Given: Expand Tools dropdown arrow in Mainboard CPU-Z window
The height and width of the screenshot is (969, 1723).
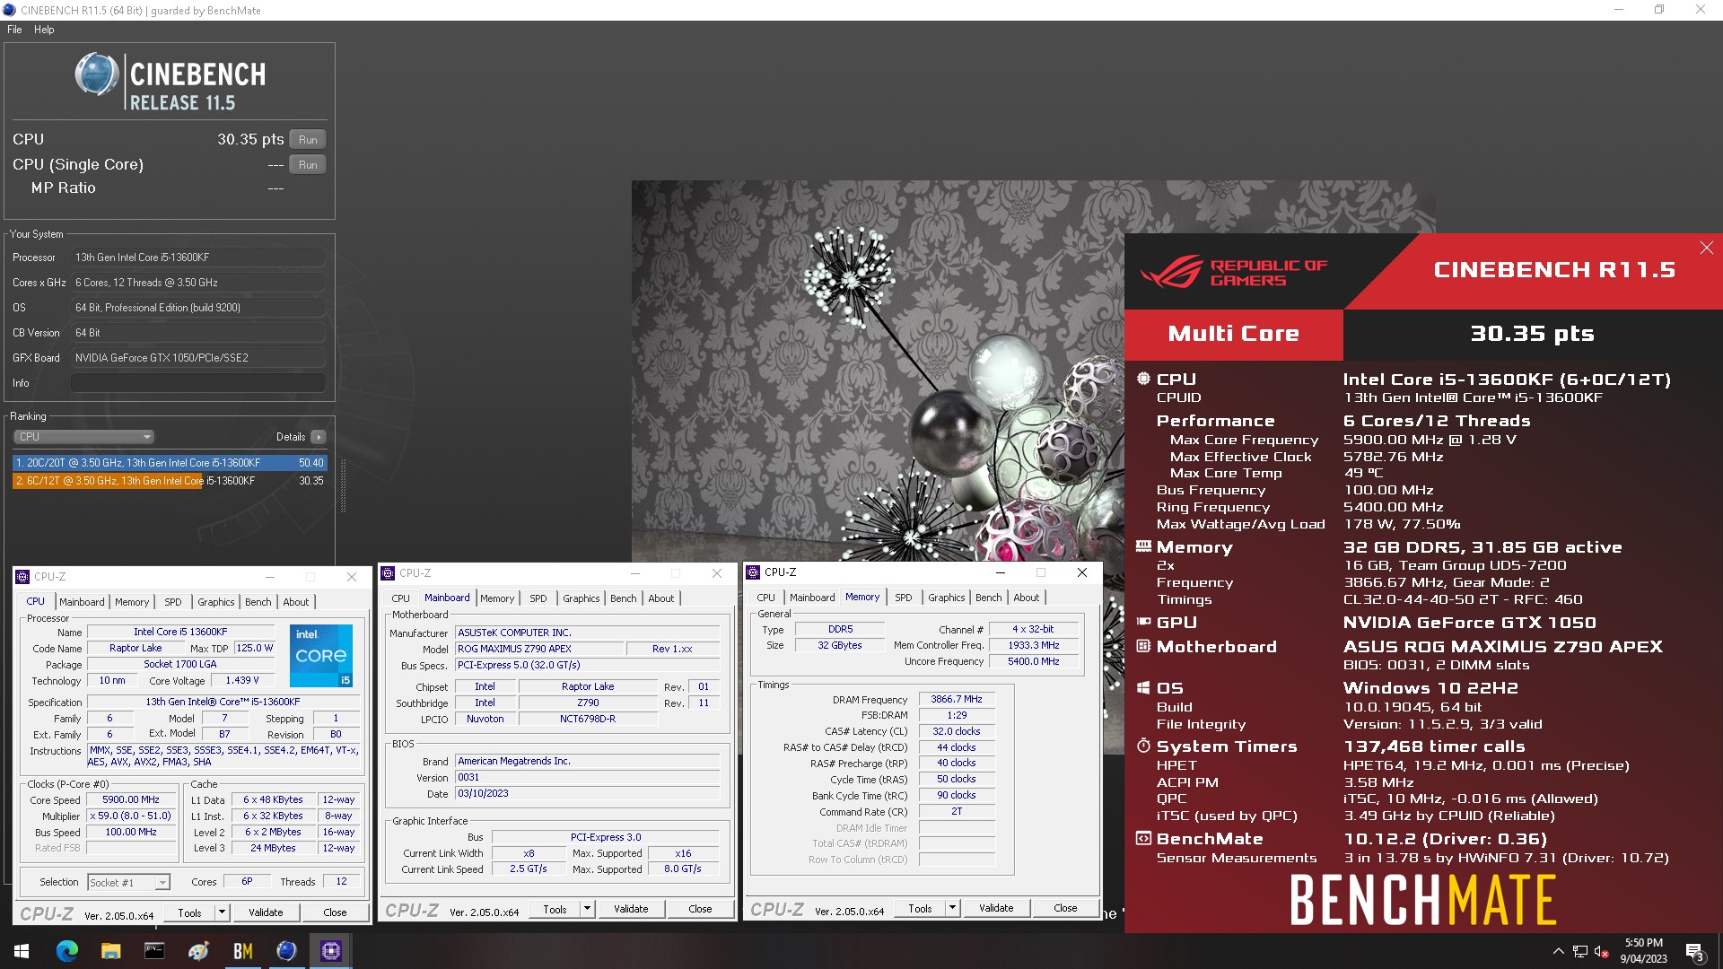Looking at the screenshot, I should point(587,909).
